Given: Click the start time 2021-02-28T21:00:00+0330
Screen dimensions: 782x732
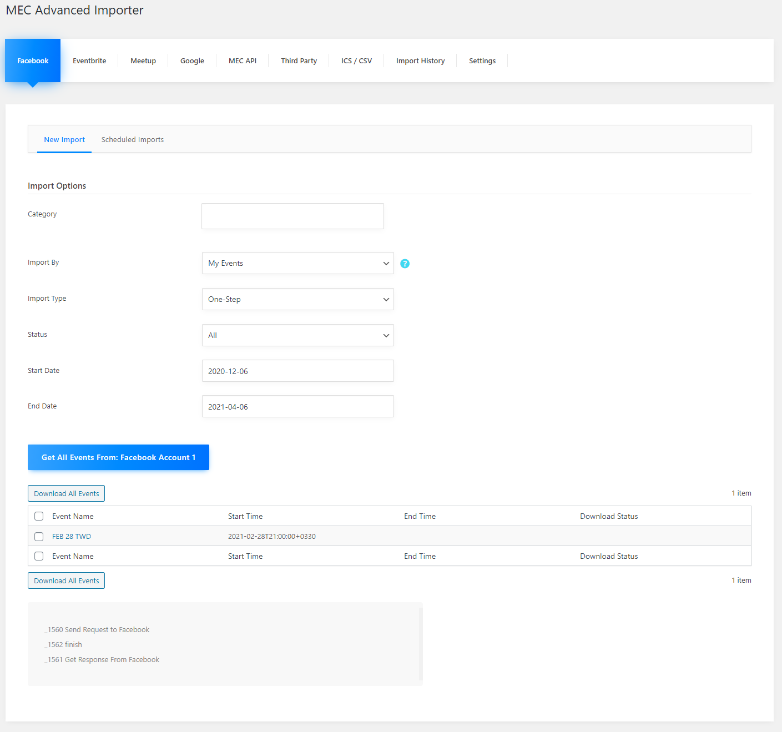Looking at the screenshot, I should coord(272,537).
